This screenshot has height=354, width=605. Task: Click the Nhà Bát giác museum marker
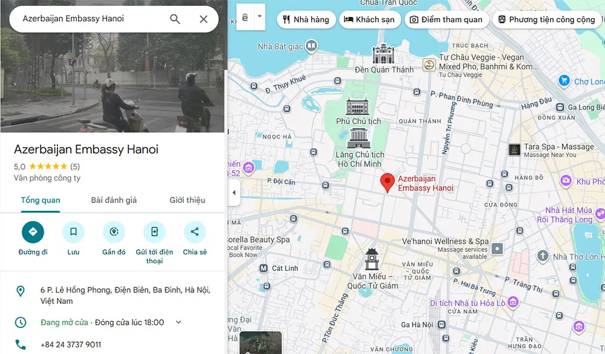(x=312, y=47)
